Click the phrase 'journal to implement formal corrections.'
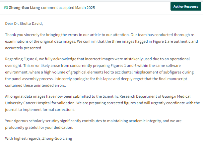The height and width of the screenshot is (146, 203). (40, 110)
